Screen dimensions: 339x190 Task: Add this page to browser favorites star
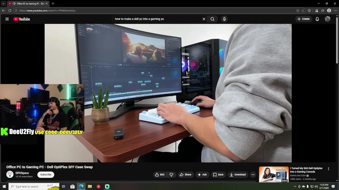(303, 11)
